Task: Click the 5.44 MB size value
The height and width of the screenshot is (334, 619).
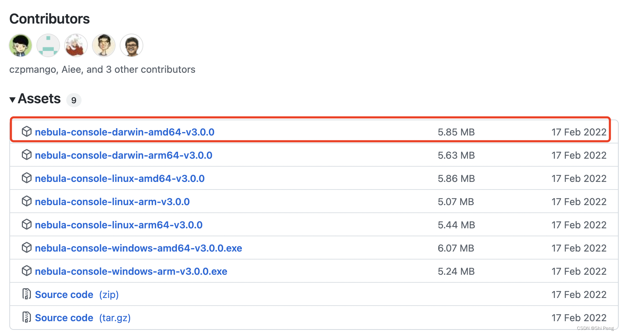Action: pyautogui.click(x=456, y=225)
